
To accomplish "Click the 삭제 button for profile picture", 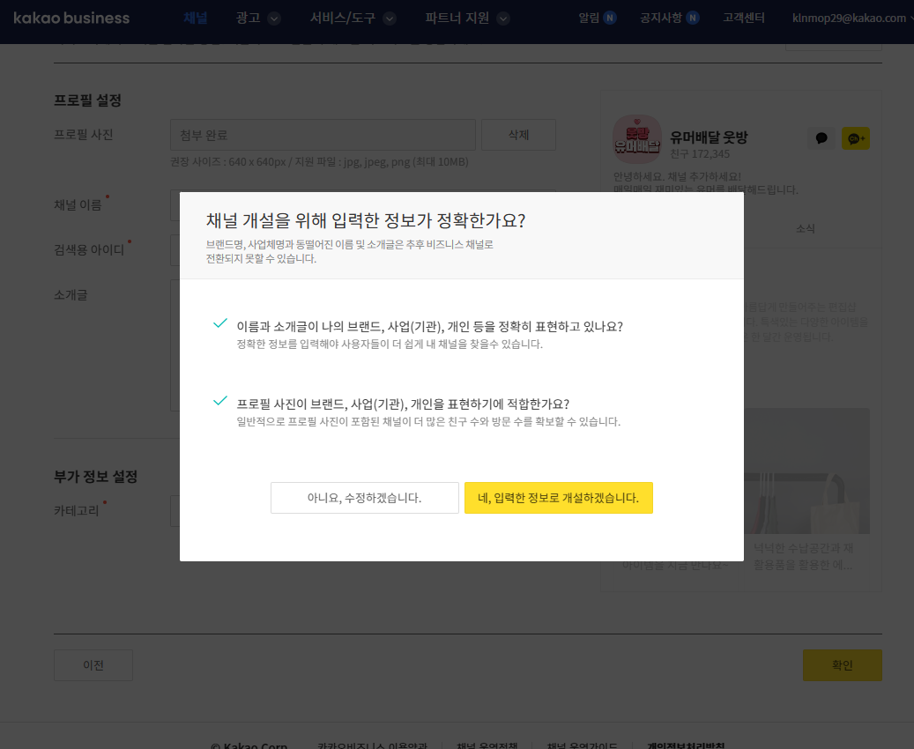I will pyautogui.click(x=519, y=135).
